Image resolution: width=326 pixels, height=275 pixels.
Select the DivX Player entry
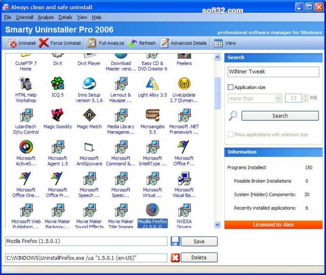pyautogui.click(x=89, y=60)
